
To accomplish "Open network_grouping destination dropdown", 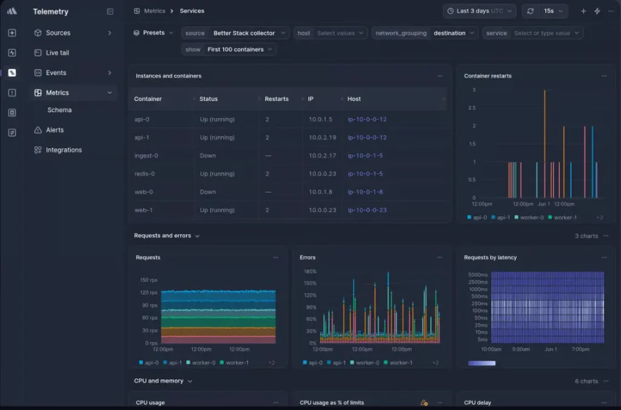I will (x=425, y=33).
